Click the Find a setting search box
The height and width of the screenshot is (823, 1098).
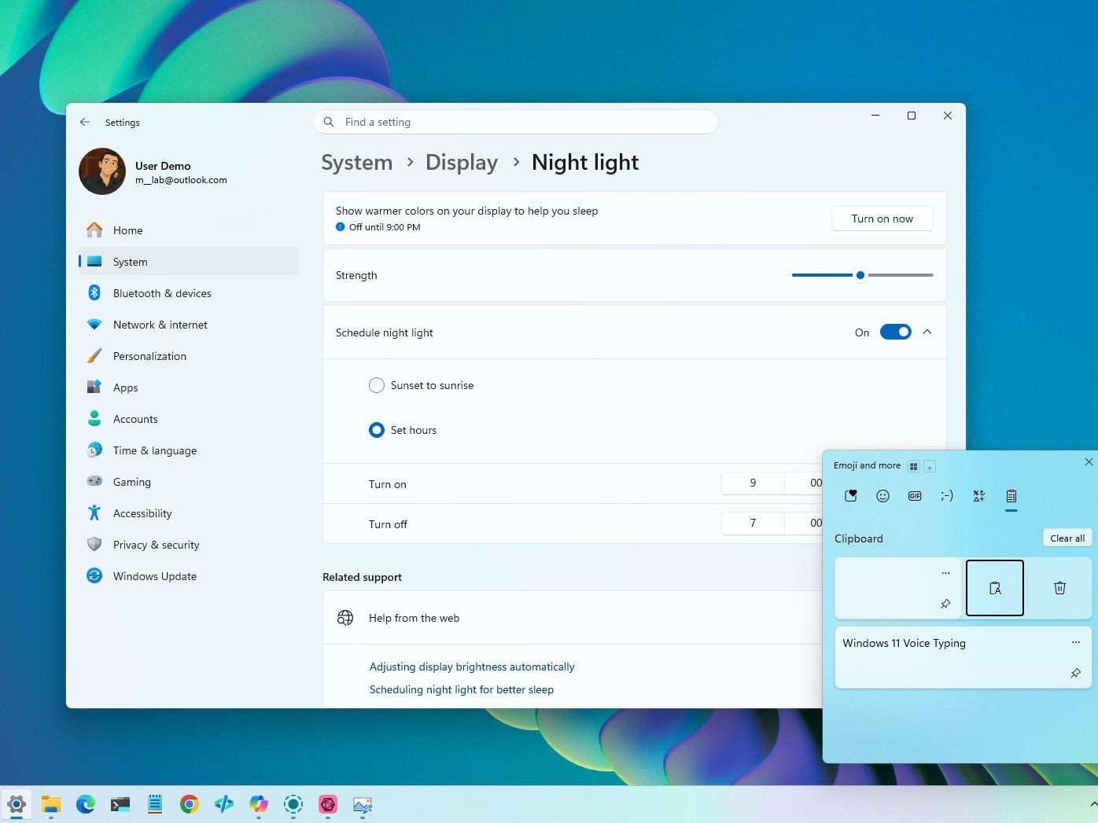coord(516,122)
